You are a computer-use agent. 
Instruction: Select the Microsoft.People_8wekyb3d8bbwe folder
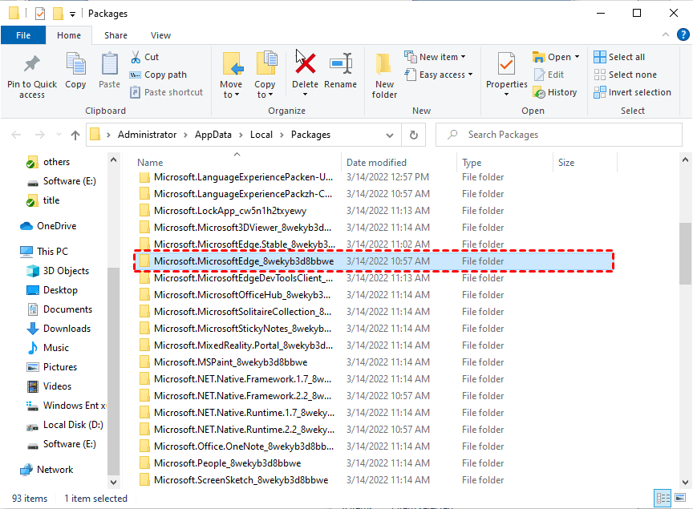(374, 463)
